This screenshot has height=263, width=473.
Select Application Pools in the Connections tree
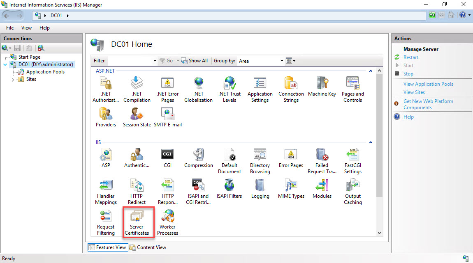click(45, 72)
